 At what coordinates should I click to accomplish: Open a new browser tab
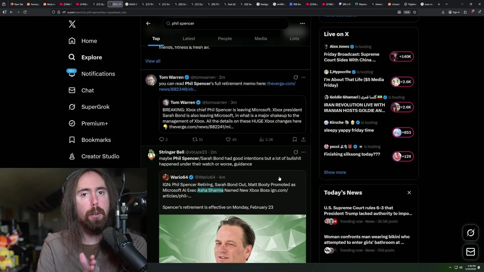click(x=439, y=4)
